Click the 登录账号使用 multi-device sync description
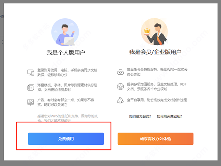 point(67,72)
